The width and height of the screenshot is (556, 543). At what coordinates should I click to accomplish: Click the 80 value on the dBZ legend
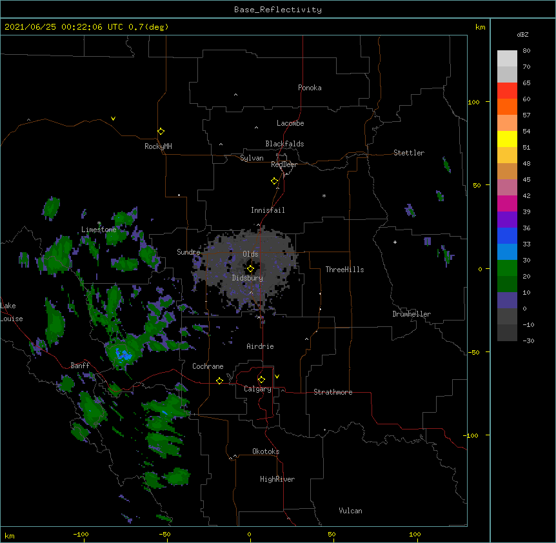pyautogui.click(x=526, y=51)
